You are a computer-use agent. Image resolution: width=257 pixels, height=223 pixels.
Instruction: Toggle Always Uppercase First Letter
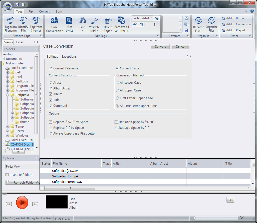51,133
